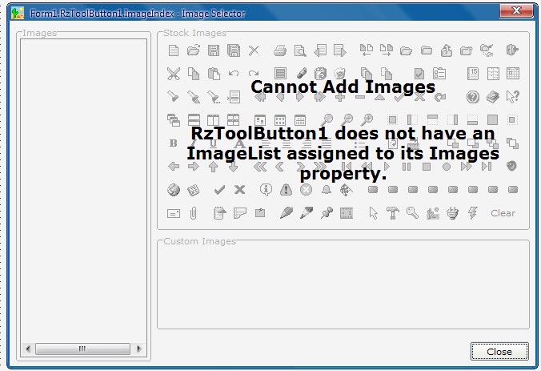541x371 pixels.
Task: Pick the Help book icon
Action: tap(493, 97)
